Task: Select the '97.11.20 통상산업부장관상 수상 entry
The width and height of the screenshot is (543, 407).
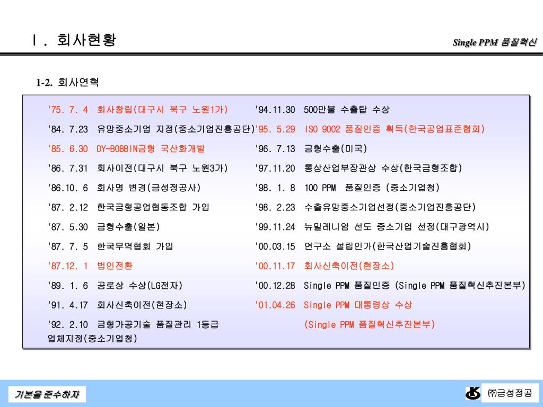Action: tap(358, 169)
